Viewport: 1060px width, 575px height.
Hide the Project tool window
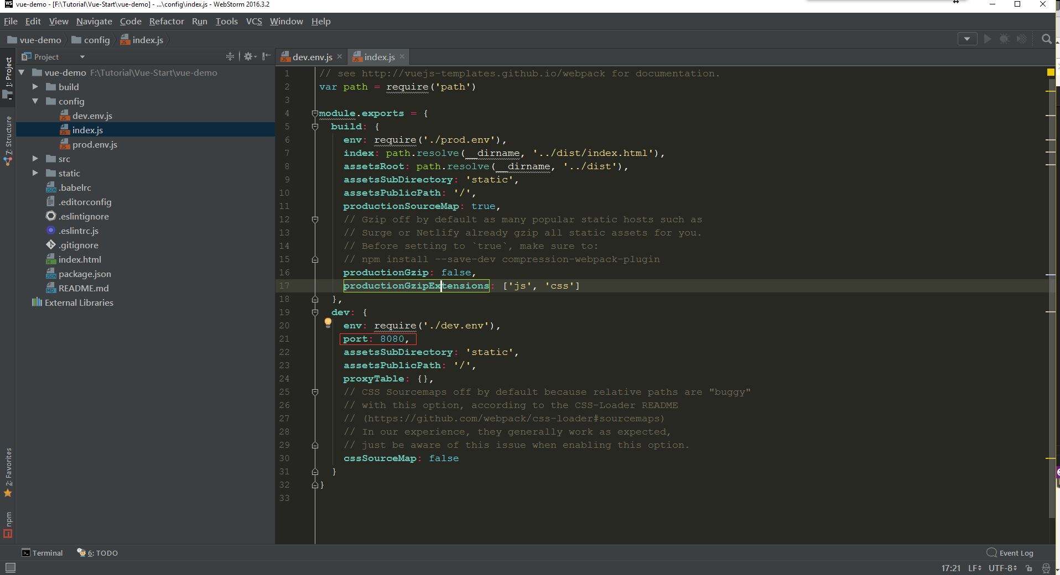pyautogui.click(x=266, y=56)
